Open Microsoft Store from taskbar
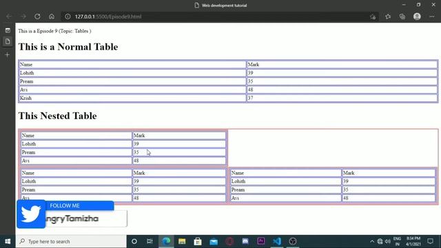Screen dimensions: 441x248 (x=198, y=241)
